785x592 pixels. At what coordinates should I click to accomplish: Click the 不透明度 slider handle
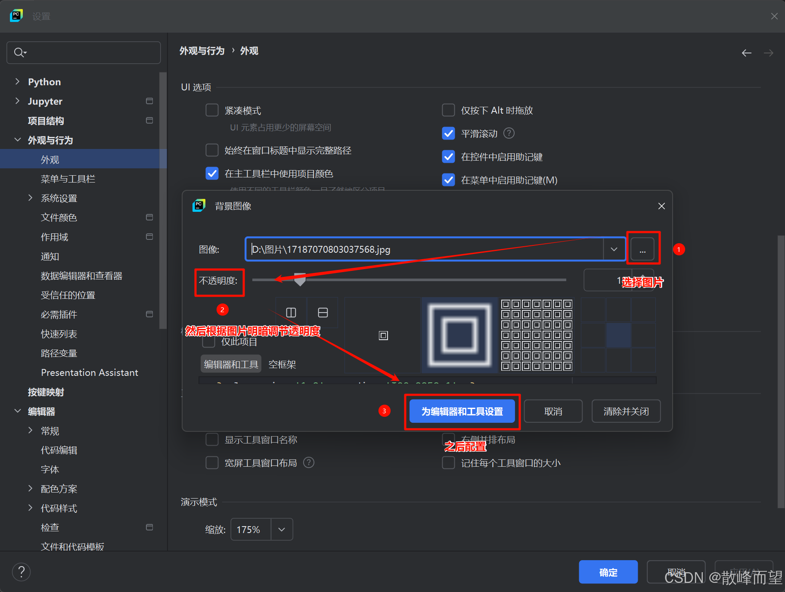pos(300,280)
